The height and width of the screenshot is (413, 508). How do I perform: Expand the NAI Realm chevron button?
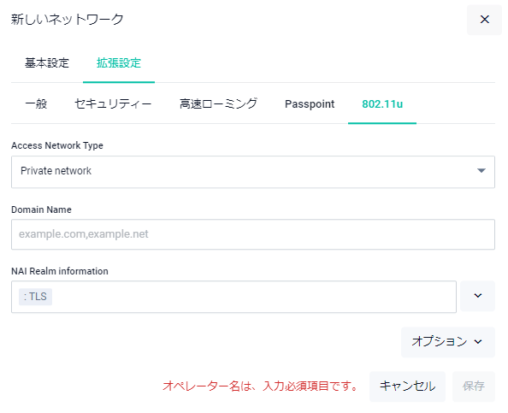[x=477, y=296]
